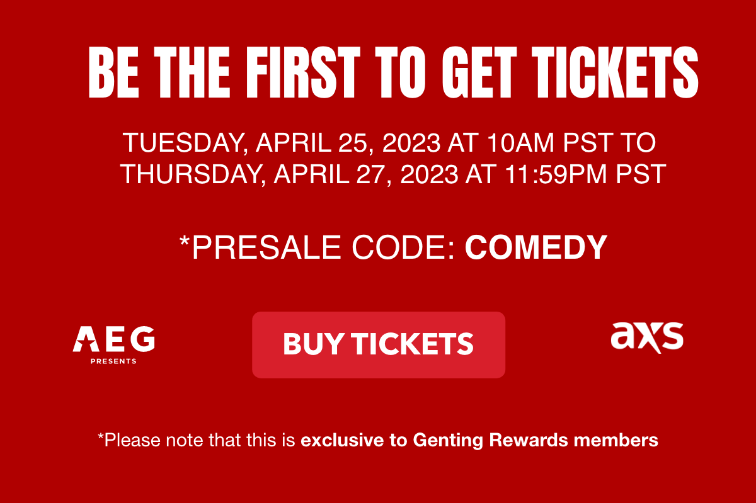The height and width of the screenshot is (503, 756).
Task: Open the AEG Presents logo
Action: (x=114, y=345)
